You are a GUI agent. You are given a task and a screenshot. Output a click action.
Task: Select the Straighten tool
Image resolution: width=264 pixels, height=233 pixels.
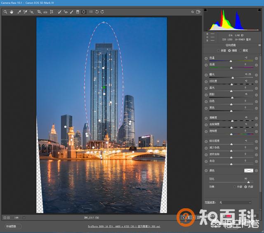(45, 12)
